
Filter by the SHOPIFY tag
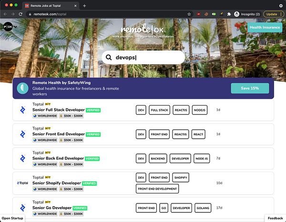[x=181, y=178]
